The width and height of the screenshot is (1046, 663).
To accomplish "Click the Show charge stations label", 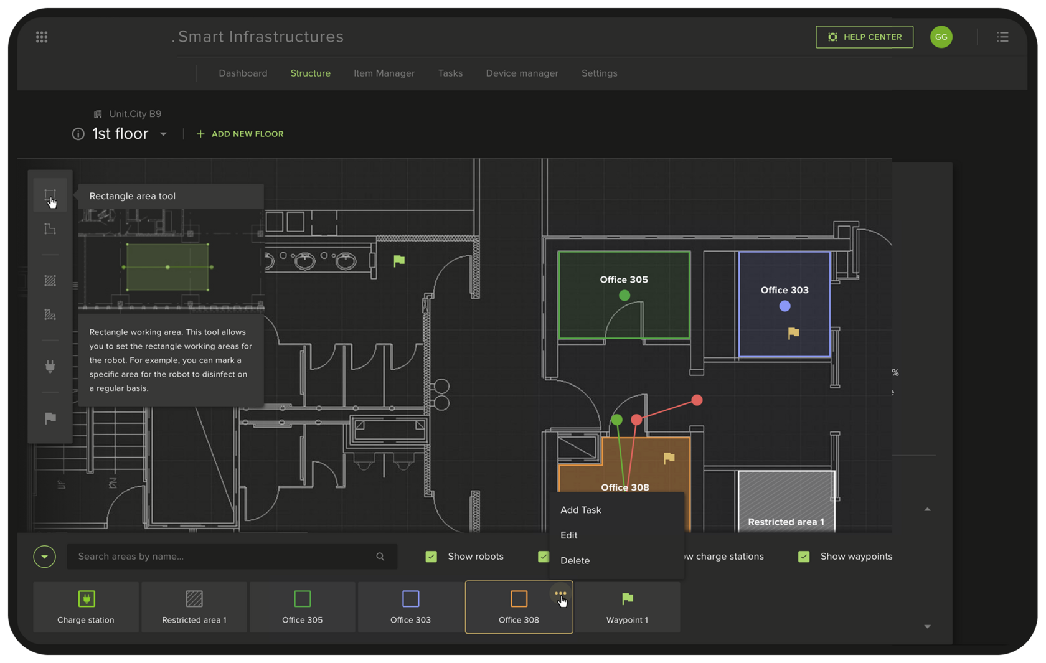I will click(x=724, y=557).
